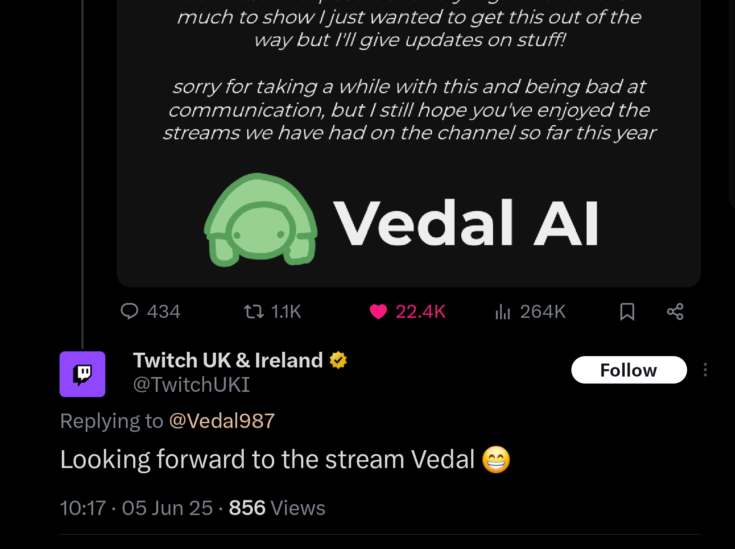This screenshot has width=735, height=549.
Task: Repost the Vedal AI tweet
Action: click(254, 312)
